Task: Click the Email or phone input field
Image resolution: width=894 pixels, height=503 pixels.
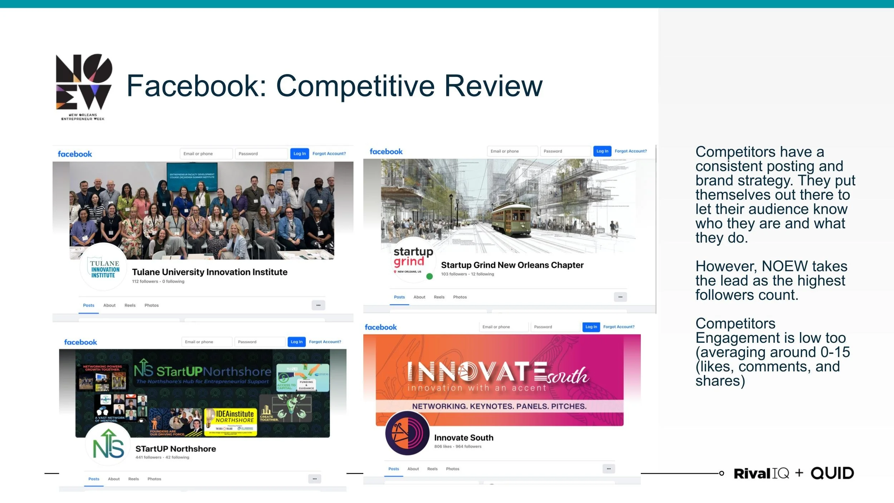Action: pos(206,153)
